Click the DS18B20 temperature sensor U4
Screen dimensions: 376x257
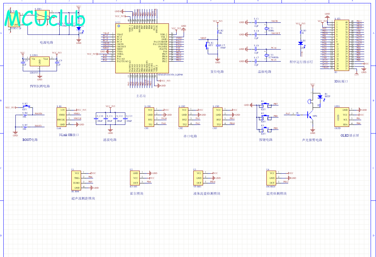tap(272, 178)
